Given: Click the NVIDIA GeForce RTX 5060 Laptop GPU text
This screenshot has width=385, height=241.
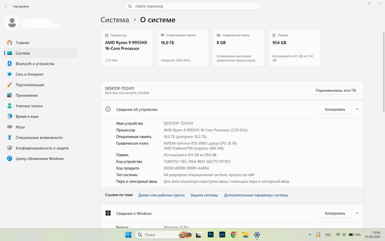Looking at the screenshot, I should coord(200,143).
